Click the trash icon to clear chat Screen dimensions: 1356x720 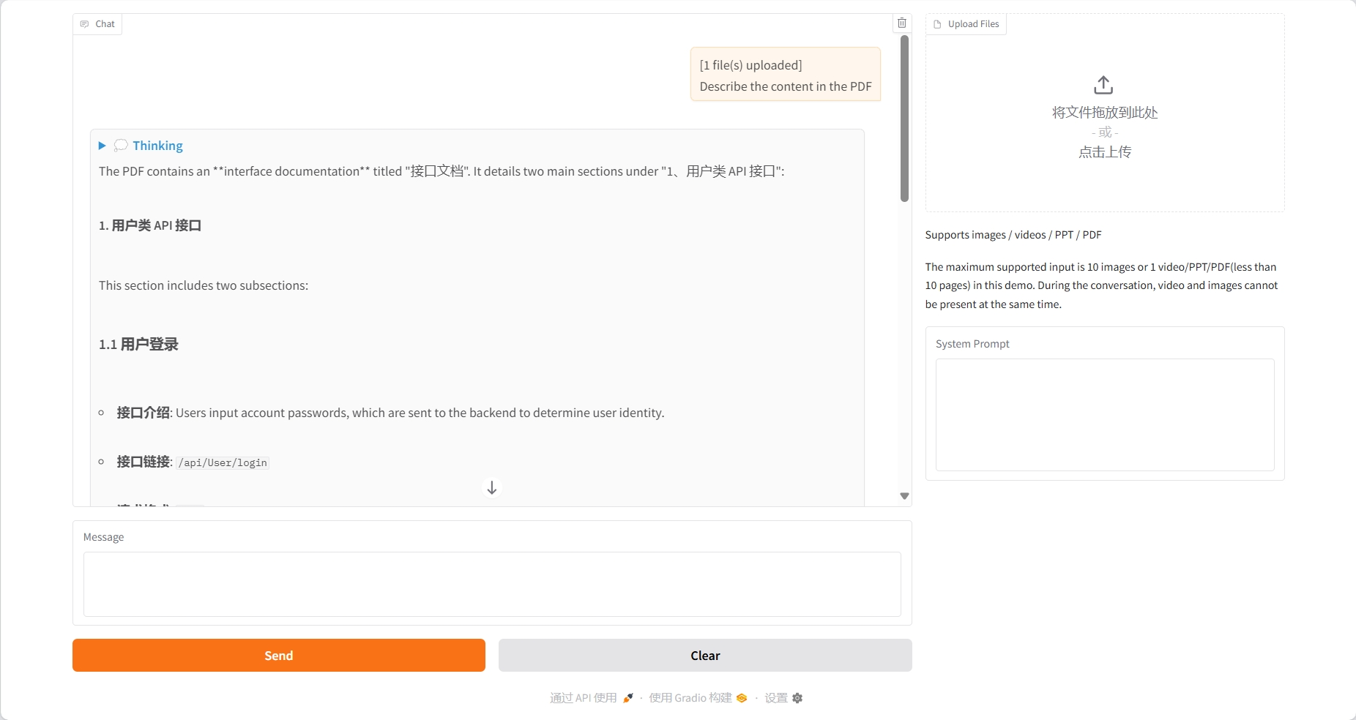tap(902, 23)
